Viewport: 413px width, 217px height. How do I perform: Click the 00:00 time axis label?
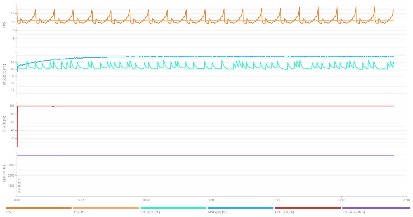(17, 200)
